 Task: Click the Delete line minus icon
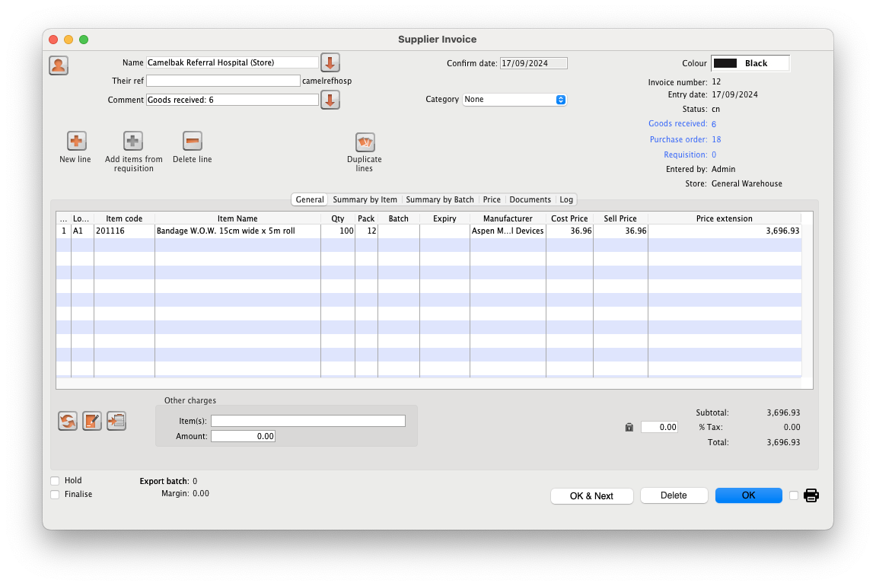tap(193, 141)
